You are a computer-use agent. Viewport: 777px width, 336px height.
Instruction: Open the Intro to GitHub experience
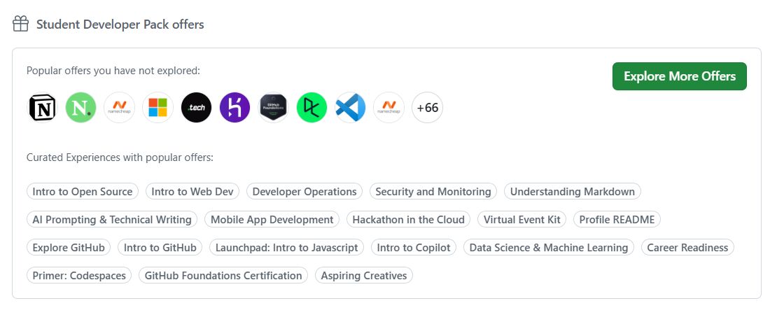(160, 247)
